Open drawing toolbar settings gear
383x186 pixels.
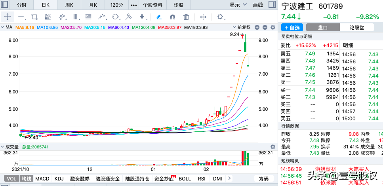click(x=221, y=17)
